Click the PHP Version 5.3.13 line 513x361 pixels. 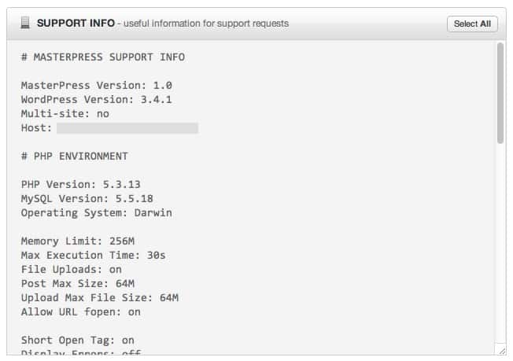81,184
